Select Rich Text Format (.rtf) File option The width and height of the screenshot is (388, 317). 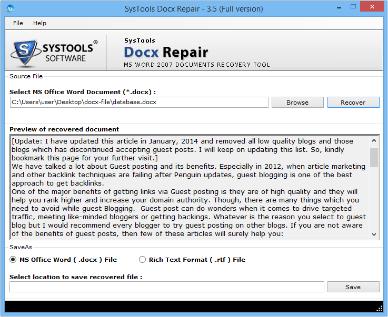click(192, 260)
